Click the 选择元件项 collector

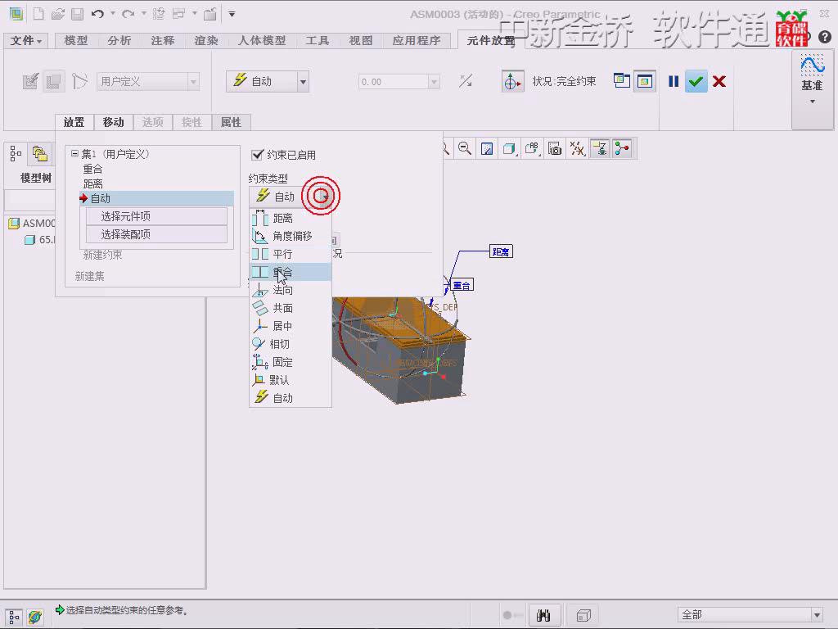156,216
